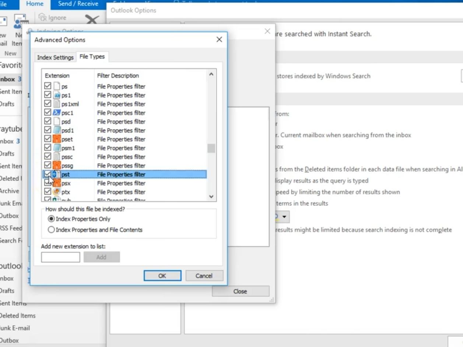This screenshot has width=463, height=347.
Task: Click the file types list scrollbar thumb
Action: (x=211, y=148)
